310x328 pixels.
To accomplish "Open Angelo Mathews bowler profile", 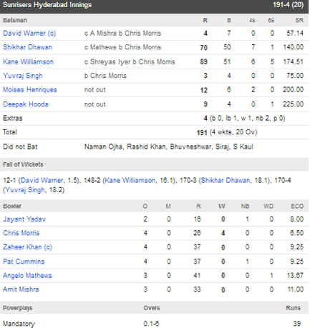I will [27, 276].
